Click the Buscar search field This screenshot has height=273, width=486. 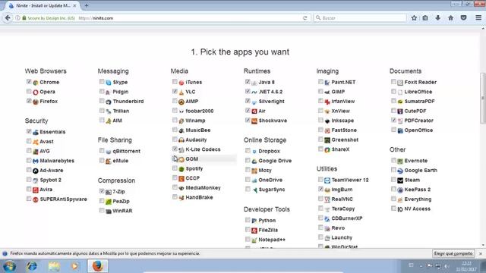tap(359, 18)
